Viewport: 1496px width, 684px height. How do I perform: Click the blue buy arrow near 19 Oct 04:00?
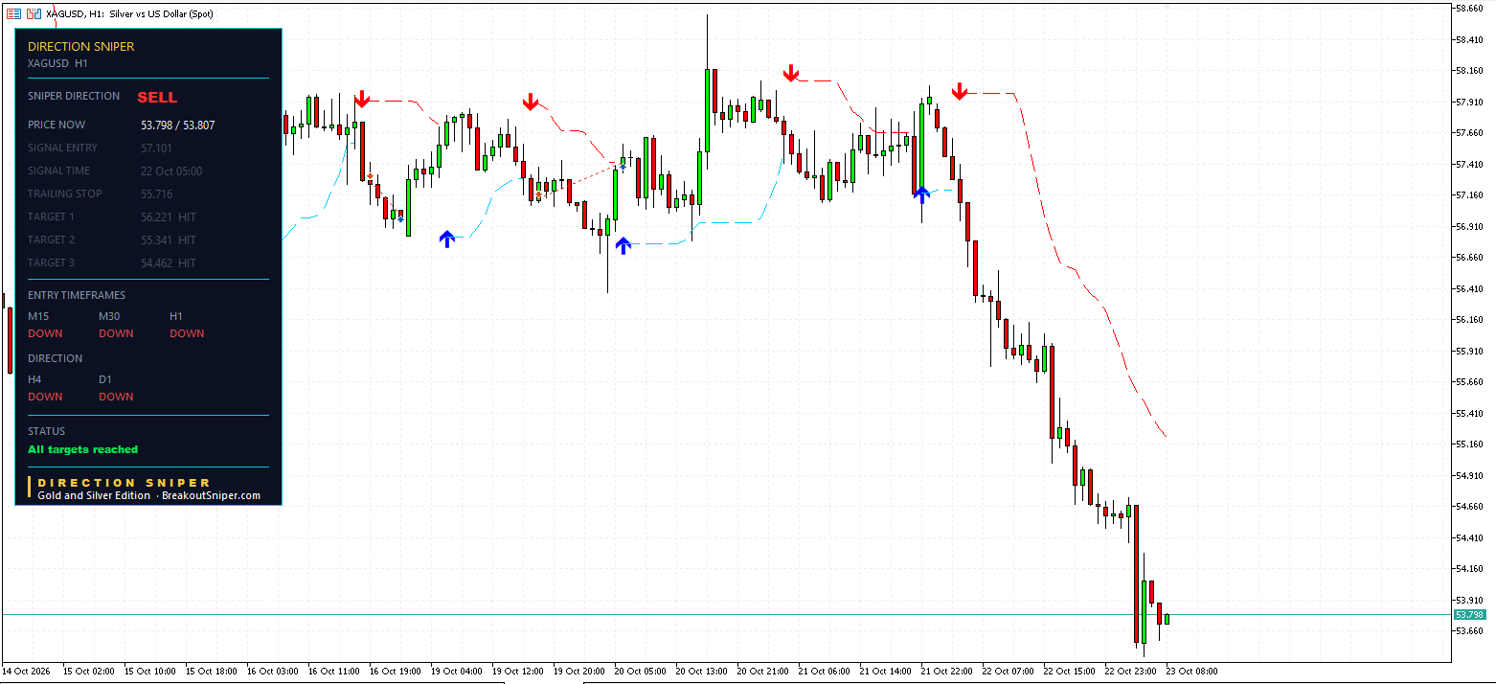[446, 239]
